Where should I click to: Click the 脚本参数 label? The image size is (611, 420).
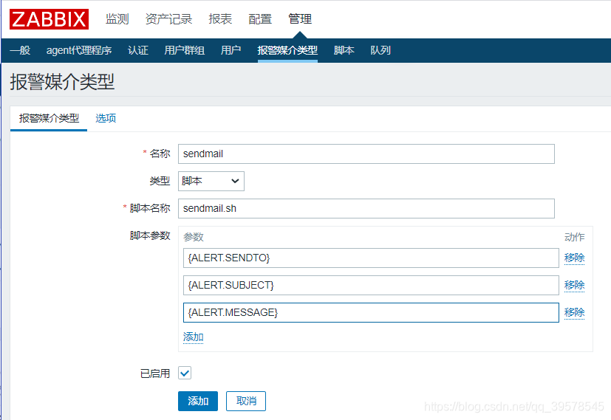[150, 235]
